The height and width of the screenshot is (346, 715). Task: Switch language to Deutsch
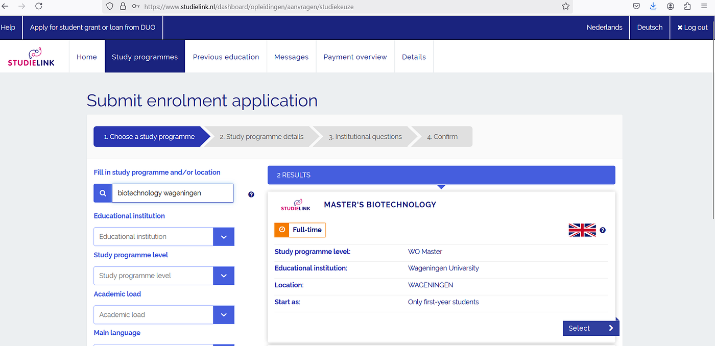(650, 28)
